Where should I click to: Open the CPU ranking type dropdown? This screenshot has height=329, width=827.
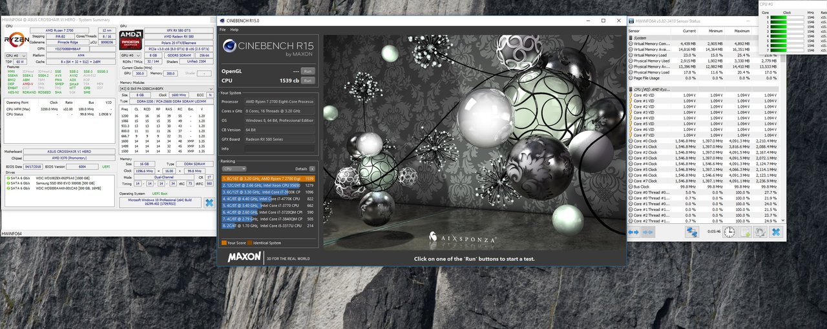[x=233, y=168]
